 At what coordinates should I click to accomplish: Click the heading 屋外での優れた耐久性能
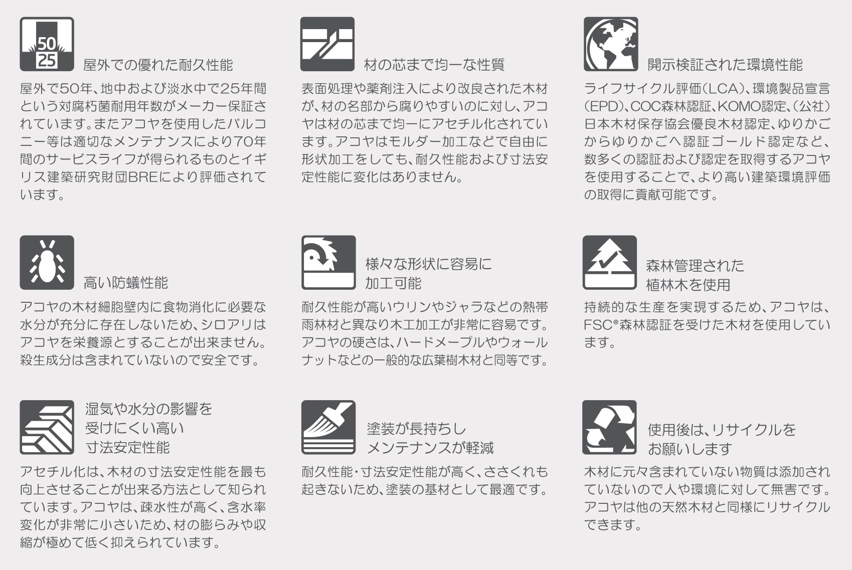tap(158, 65)
